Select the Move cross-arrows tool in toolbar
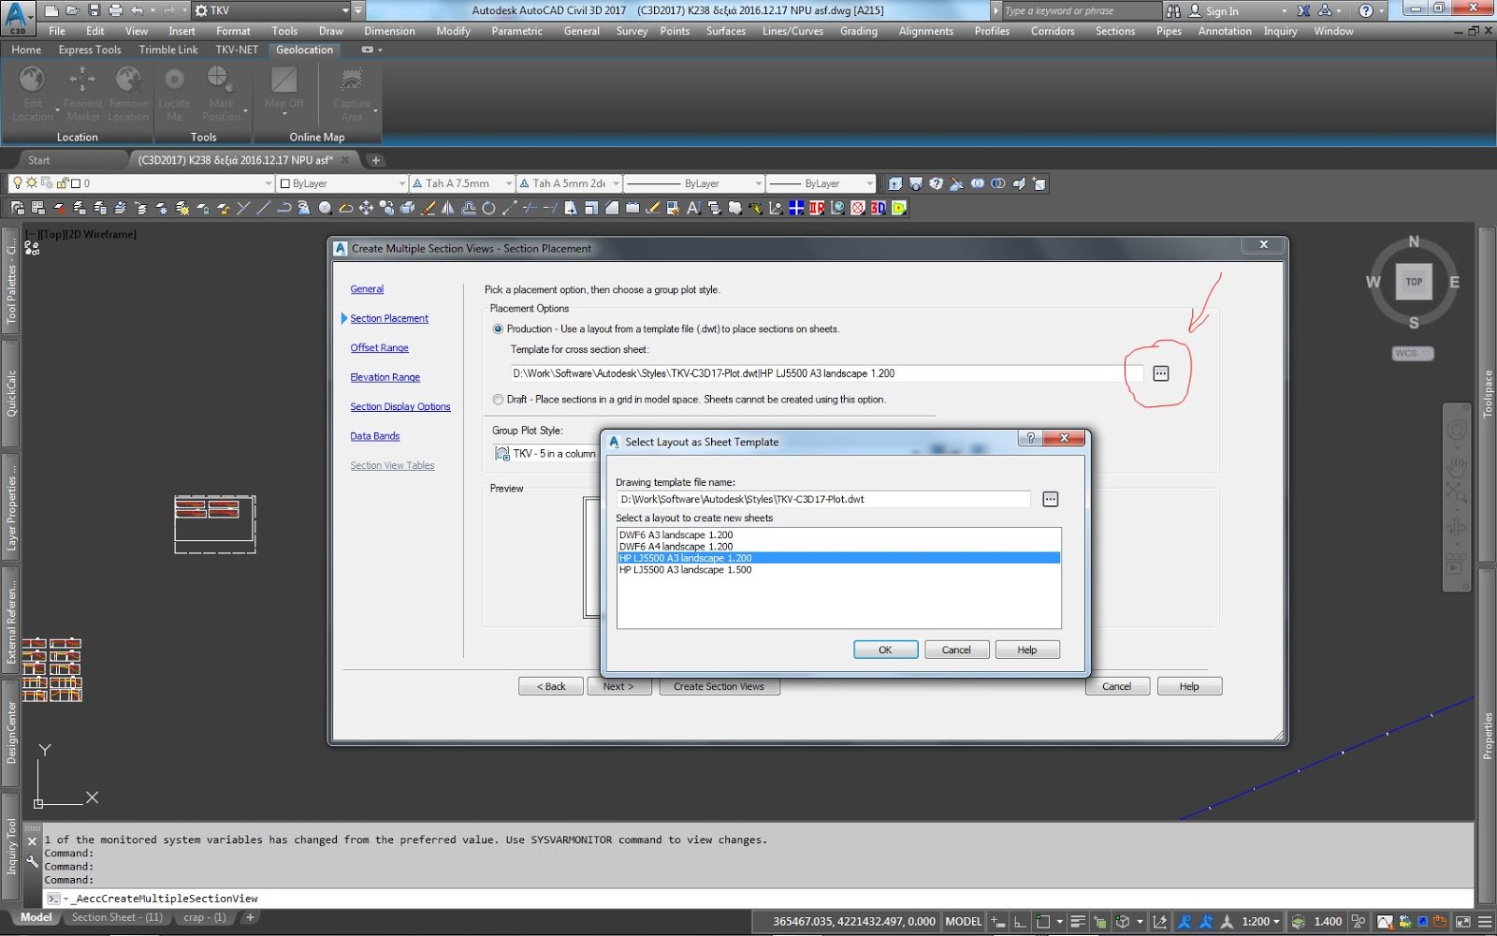The width and height of the screenshot is (1497, 936). tap(367, 208)
